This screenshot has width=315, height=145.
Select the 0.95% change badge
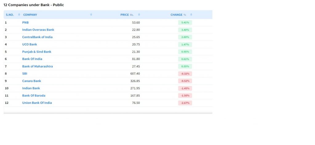[185, 52]
